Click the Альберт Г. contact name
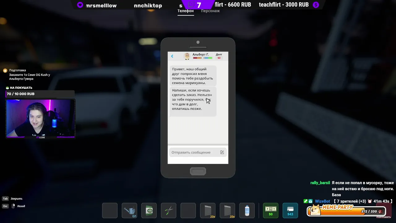The image size is (396, 223). pos(201,55)
